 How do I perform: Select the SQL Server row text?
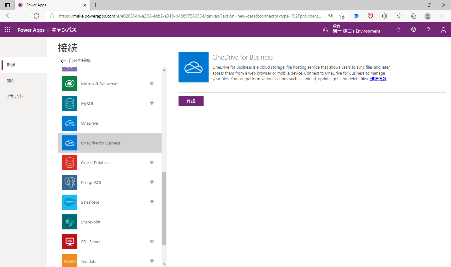click(91, 242)
